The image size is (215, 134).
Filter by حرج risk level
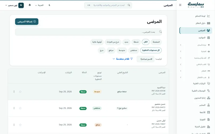pyautogui.click(x=102, y=50)
